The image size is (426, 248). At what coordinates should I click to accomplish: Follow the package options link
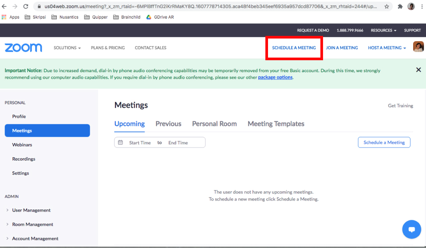(275, 77)
